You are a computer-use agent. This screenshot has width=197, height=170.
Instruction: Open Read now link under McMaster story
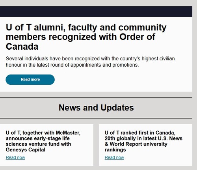[x=15, y=157]
